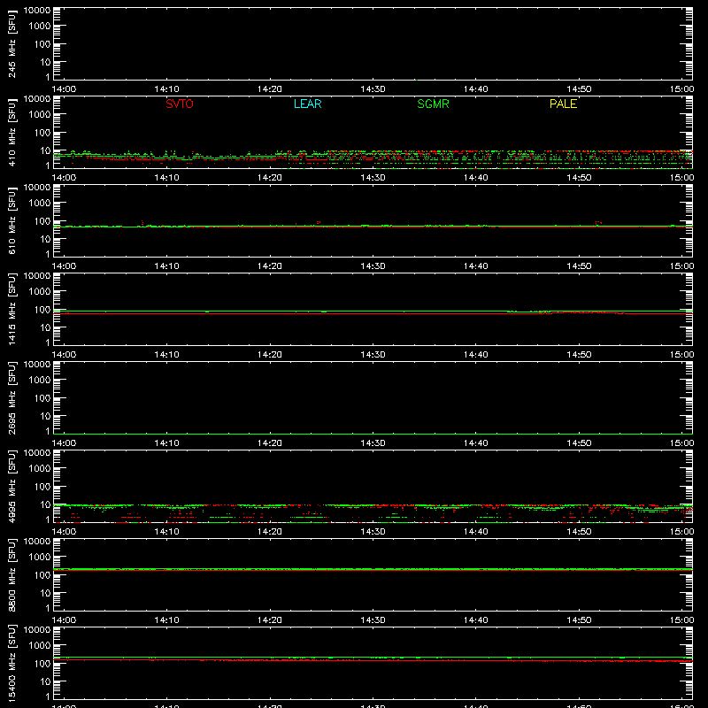Click the 10 tick on 4995 MHz axis
Image resolution: width=708 pixels, height=708 pixels.
45,504
